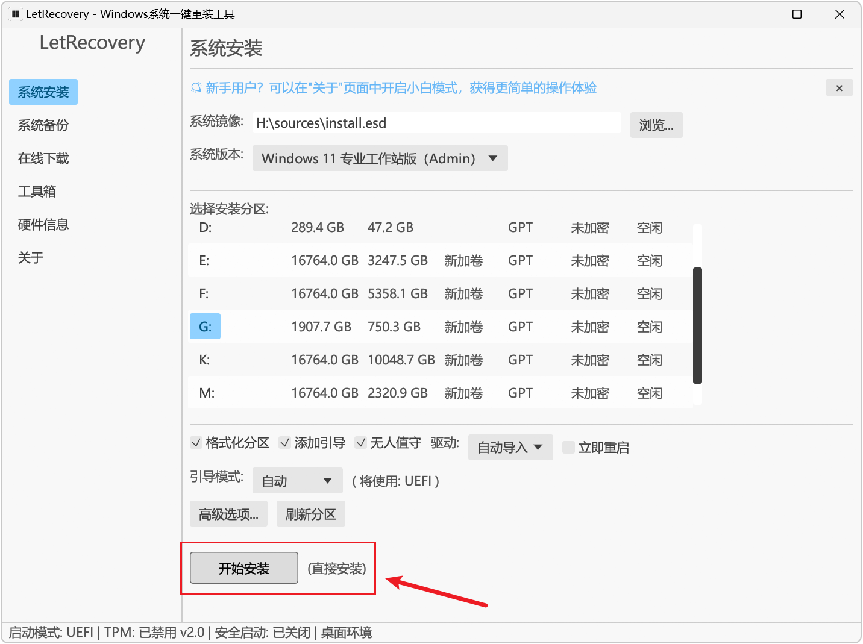This screenshot has width=863, height=644.
Task: Click the lightbulb tip icon before 新手用户
Action: (x=196, y=88)
